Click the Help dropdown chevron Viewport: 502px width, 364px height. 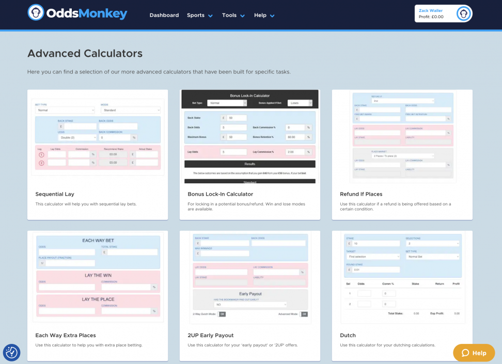tap(272, 15)
